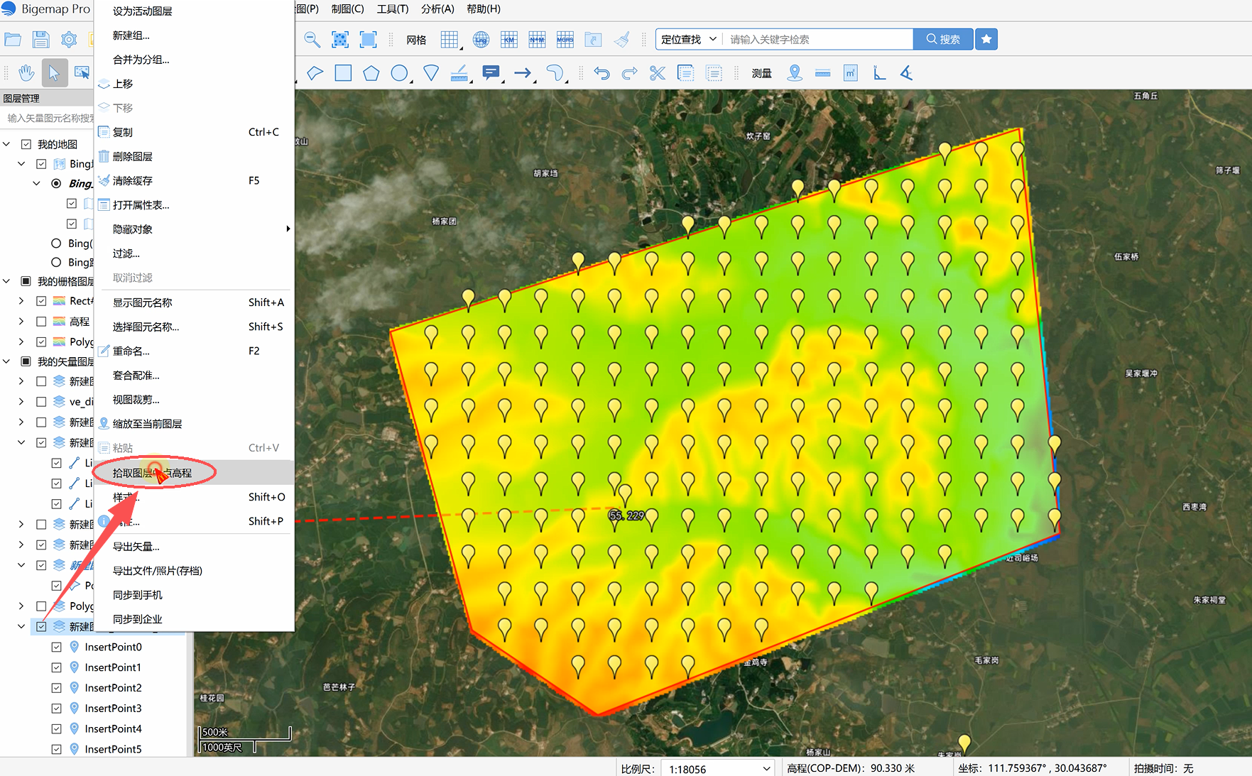The width and height of the screenshot is (1252, 776).
Task: Select the arrow drawing tool
Action: [x=523, y=72]
